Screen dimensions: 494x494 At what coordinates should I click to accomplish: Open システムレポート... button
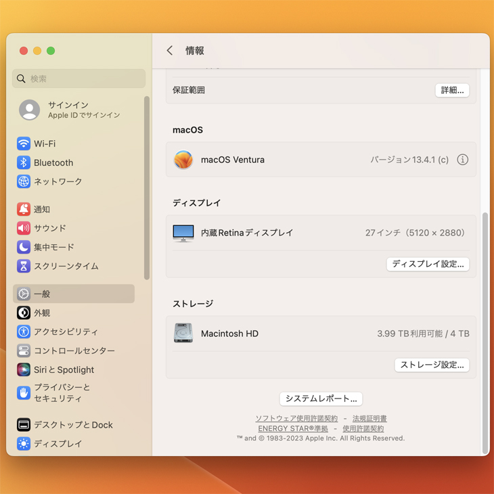[x=321, y=399]
